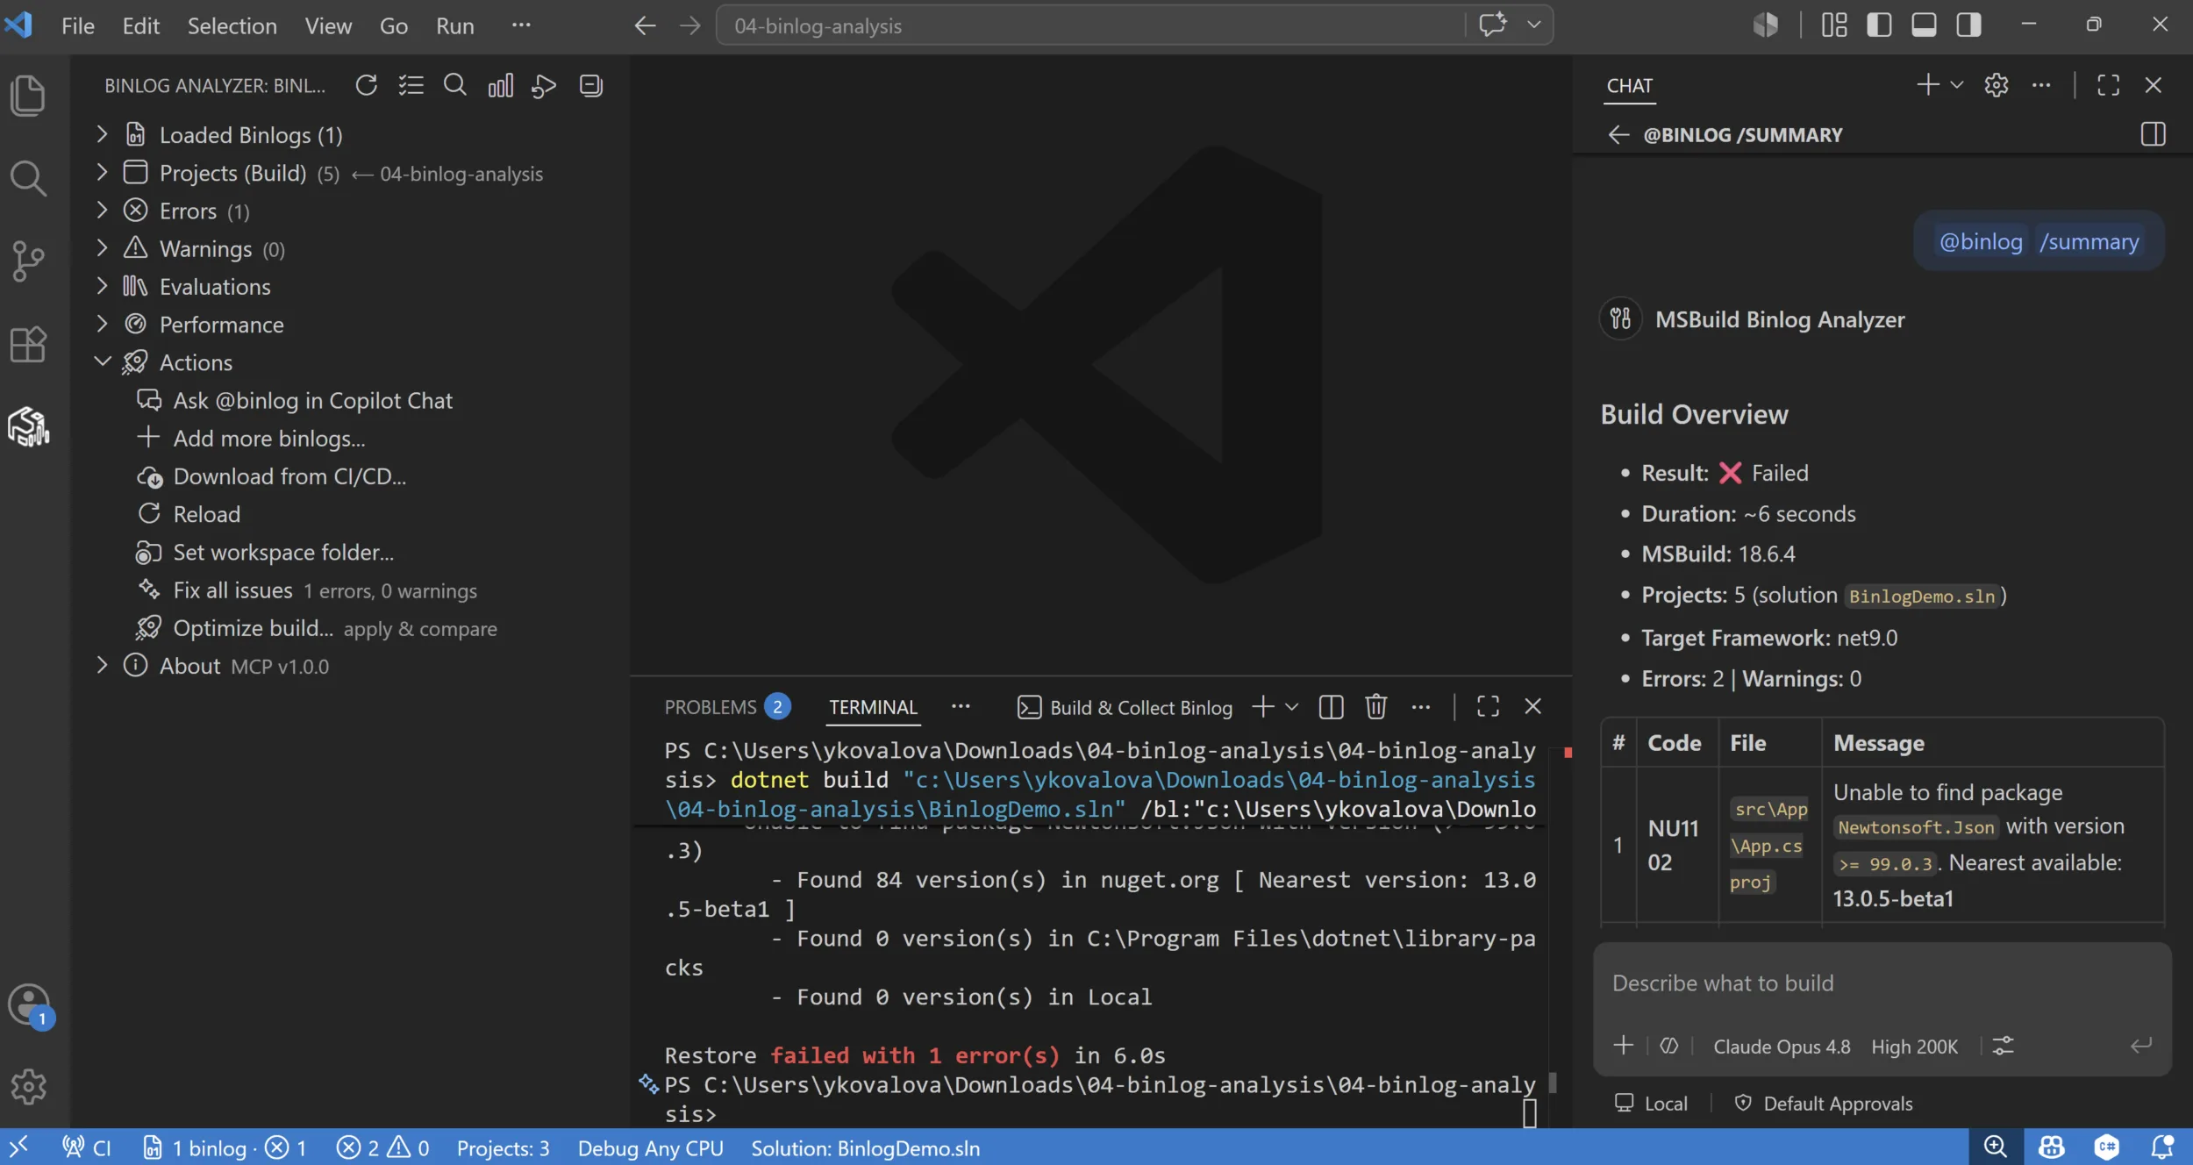The width and height of the screenshot is (2193, 1165).
Task: Kill terminal with the trash icon
Action: (x=1375, y=707)
